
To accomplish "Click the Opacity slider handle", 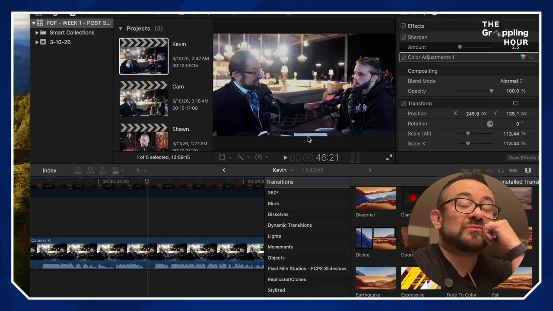I will [x=491, y=91].
